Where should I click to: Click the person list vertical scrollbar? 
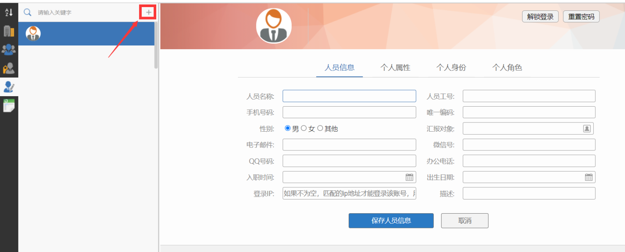[156, 45]
